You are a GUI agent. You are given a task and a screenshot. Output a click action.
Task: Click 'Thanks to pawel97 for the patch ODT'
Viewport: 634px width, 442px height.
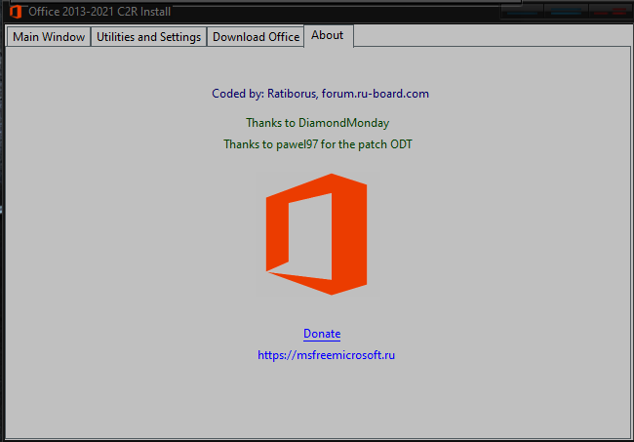(x=318, y=144)
